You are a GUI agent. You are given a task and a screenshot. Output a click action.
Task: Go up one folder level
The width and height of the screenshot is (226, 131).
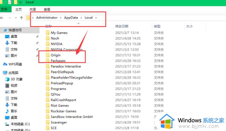pos(22,18)
